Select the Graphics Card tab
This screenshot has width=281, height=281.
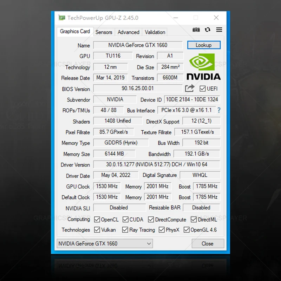(x=75, y=32)
